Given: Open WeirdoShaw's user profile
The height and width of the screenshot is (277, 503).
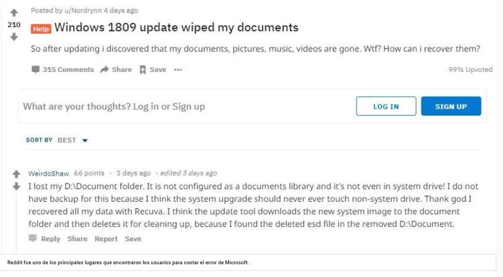Looking at the screenshot, I should (x=48, y=174).
